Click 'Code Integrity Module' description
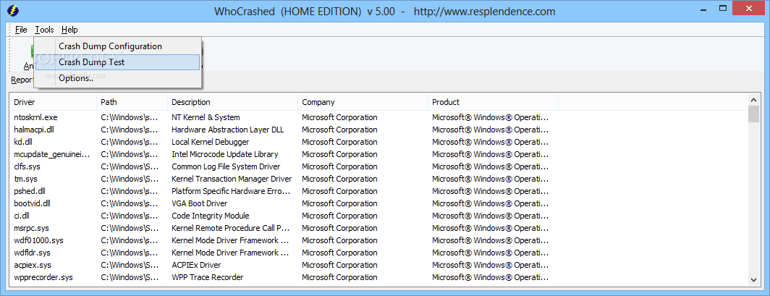The width and height of the screenshot is (770, 296). (x=210, y=216)
